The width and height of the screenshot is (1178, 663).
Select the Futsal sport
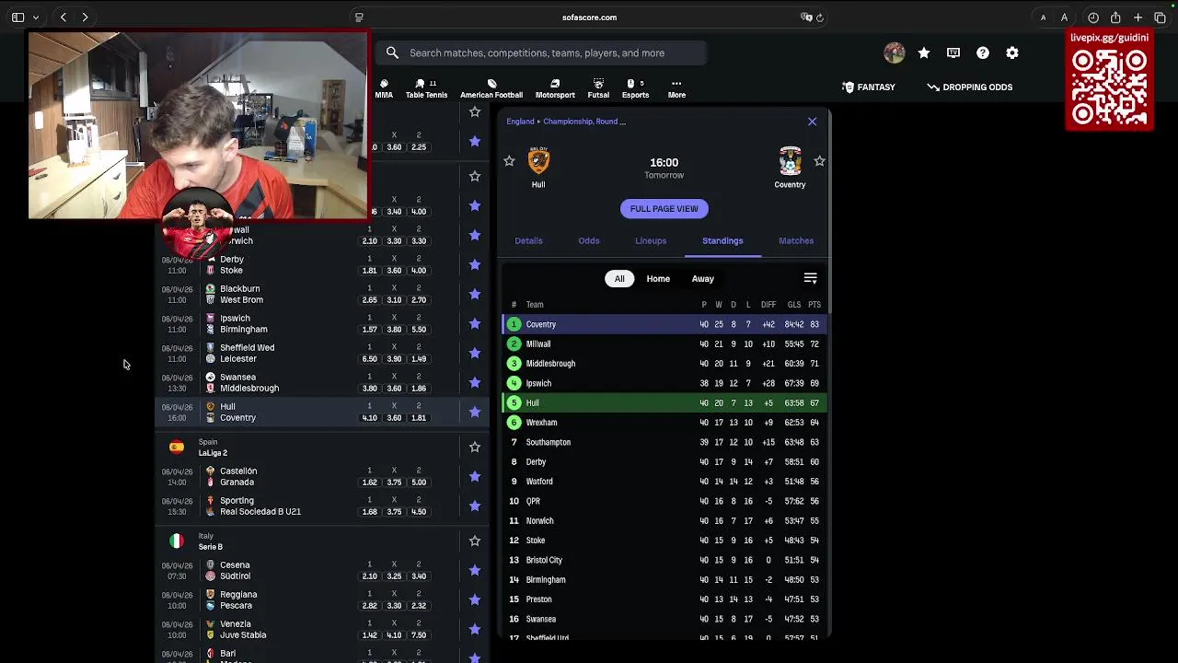tap(598, 88)
